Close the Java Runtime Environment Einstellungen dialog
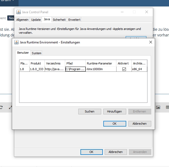Image resolution: width=169 pixels, height=167 pixels. tap(151, 42)
